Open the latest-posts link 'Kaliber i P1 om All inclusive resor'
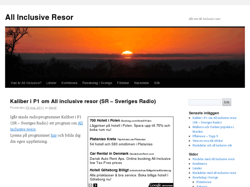Image resolution: width=250 pixels, height=187 pixels. click(215, 120)
